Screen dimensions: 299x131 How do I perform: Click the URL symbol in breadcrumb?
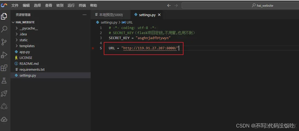(x=127, y=22)
